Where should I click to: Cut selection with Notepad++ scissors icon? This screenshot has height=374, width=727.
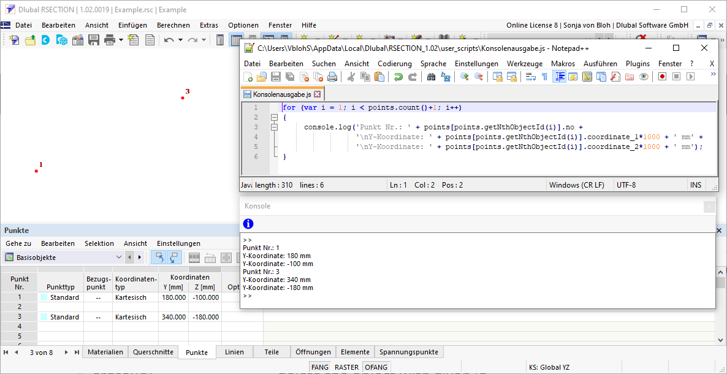(x=351, y=77)
